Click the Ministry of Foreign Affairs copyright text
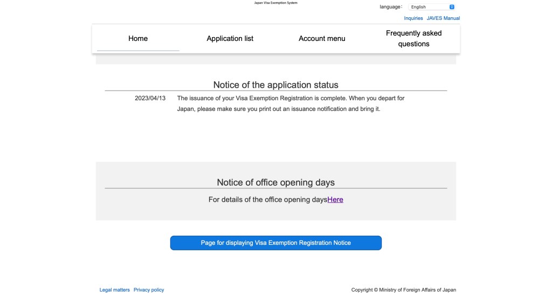The width and height of the screenshot is (552, 303). (403, 290)
